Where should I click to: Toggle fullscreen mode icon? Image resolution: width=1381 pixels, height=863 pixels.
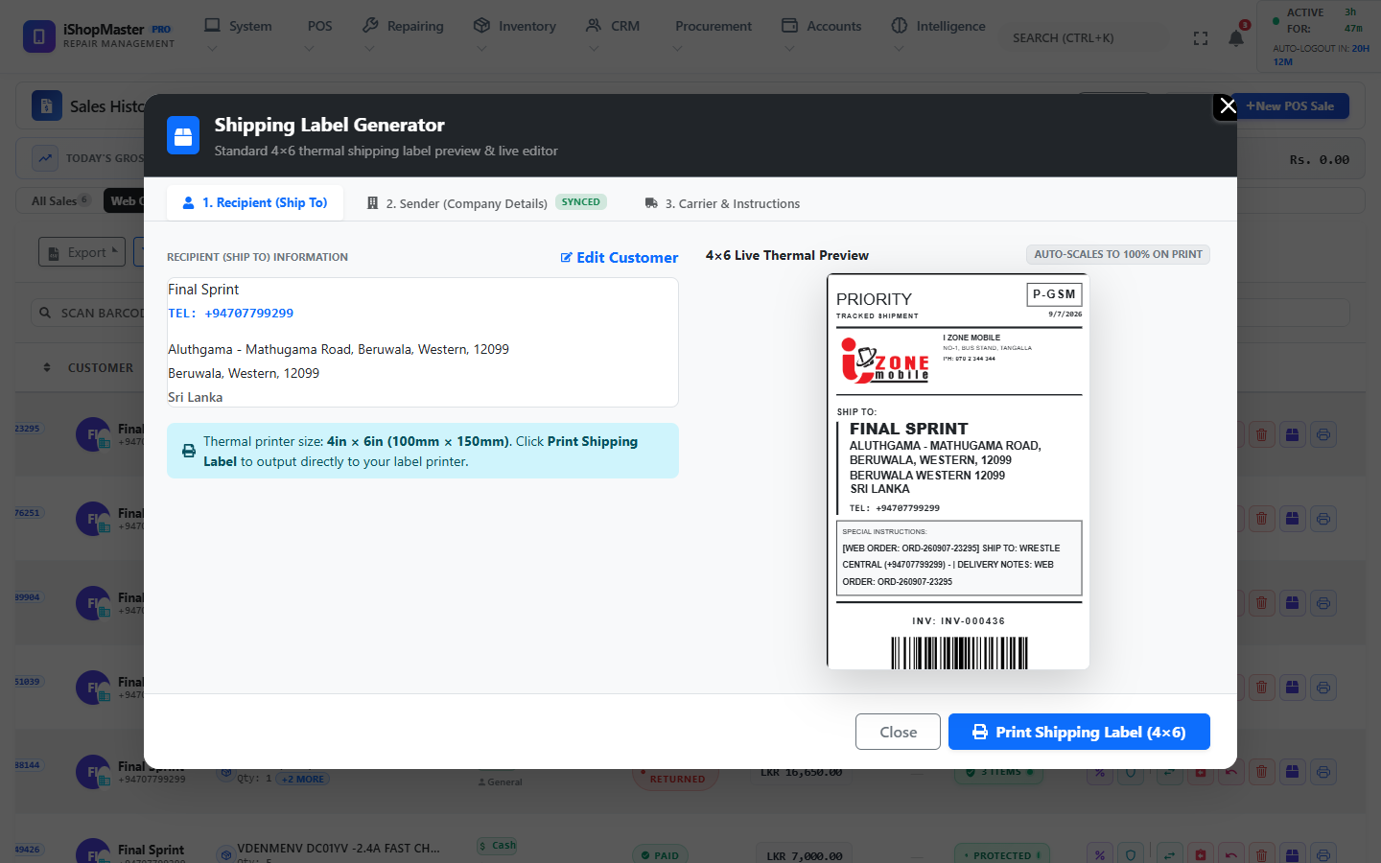(1201, 38)
